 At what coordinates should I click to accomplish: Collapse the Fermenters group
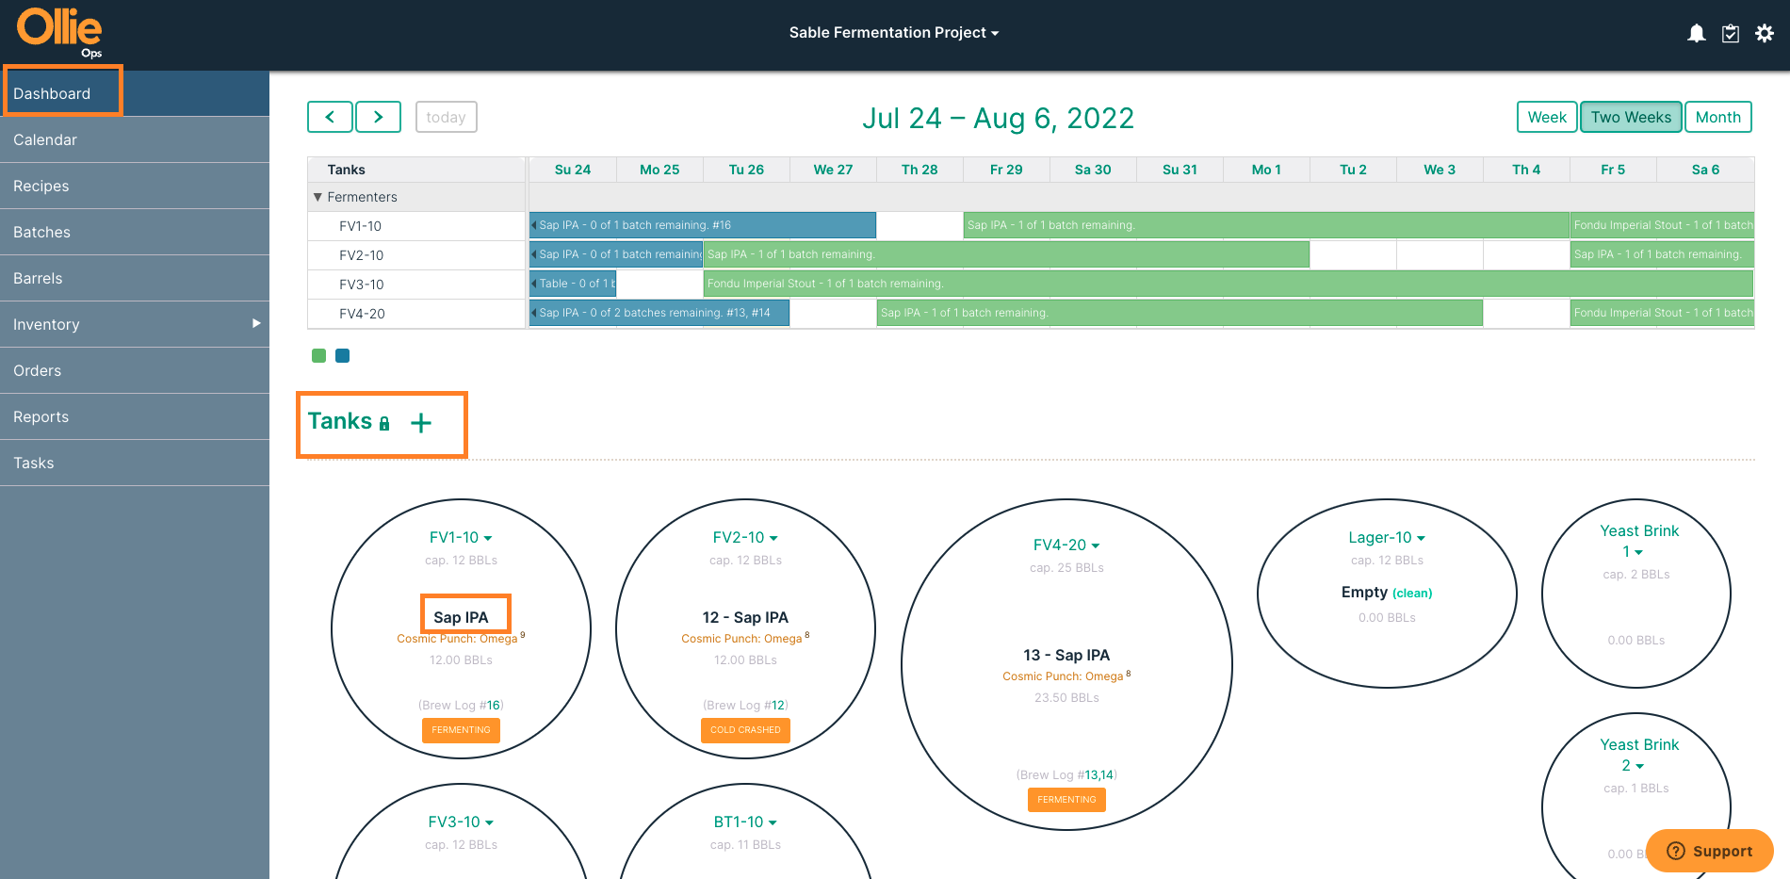(317, 197)
